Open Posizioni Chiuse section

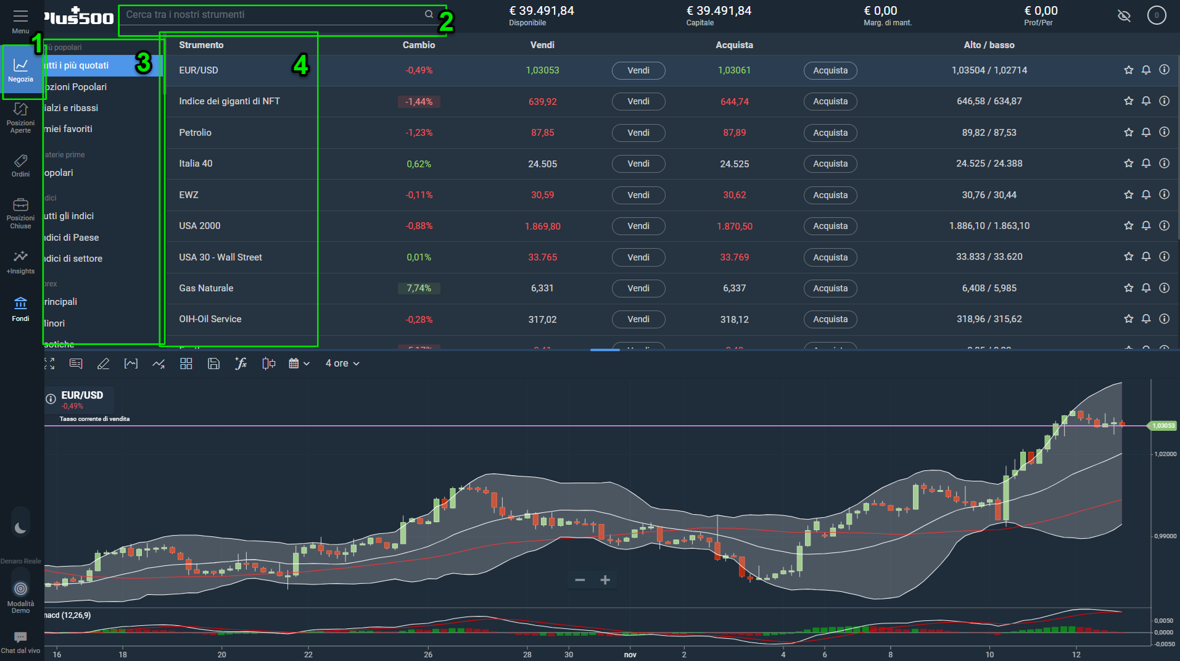tap(20, 214)
